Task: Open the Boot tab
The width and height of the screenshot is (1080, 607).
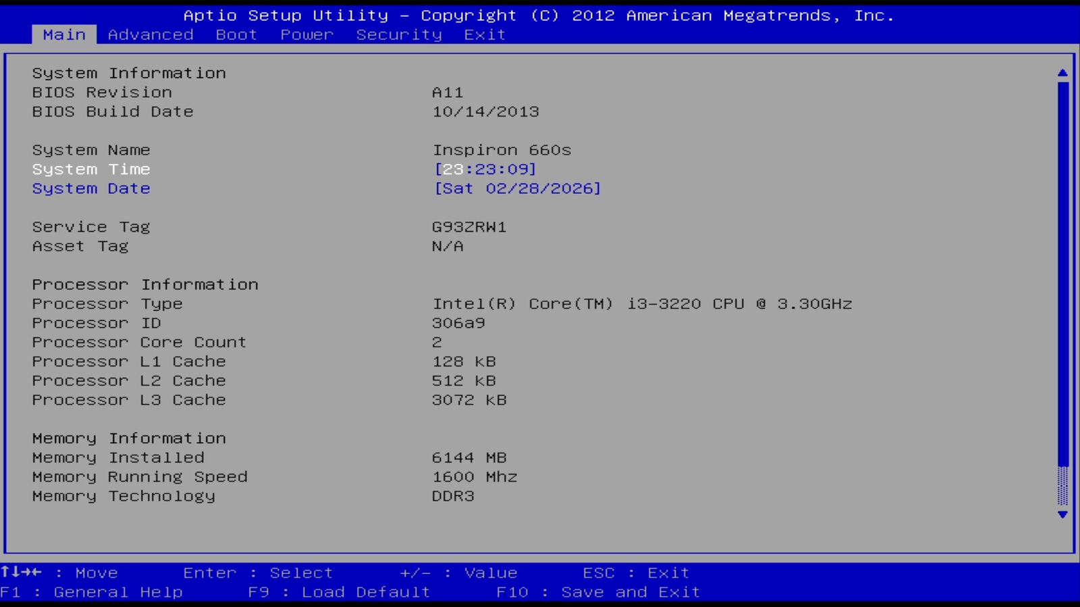Action: [236, 34]
